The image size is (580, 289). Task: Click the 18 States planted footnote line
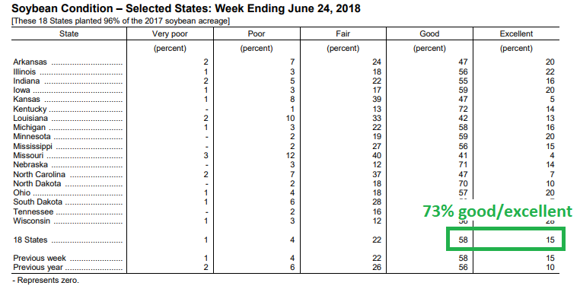[x=120, y=21]
